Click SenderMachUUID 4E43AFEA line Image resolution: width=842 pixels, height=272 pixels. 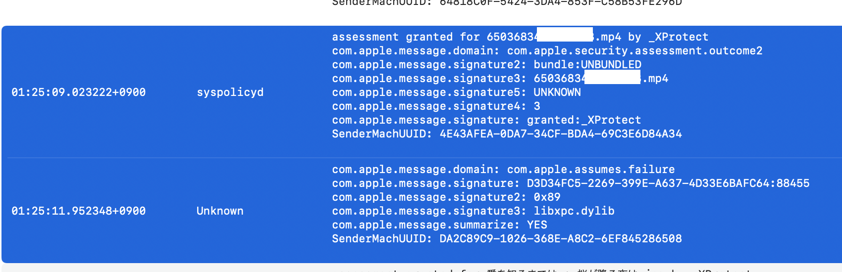point(507,134)
